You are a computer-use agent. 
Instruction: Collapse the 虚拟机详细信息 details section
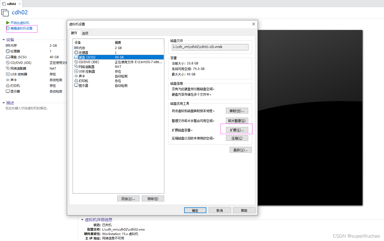[x=82, y=220]
